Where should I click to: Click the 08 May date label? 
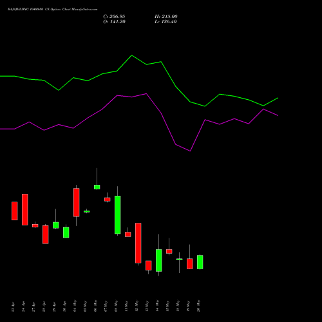pos(116,306)
